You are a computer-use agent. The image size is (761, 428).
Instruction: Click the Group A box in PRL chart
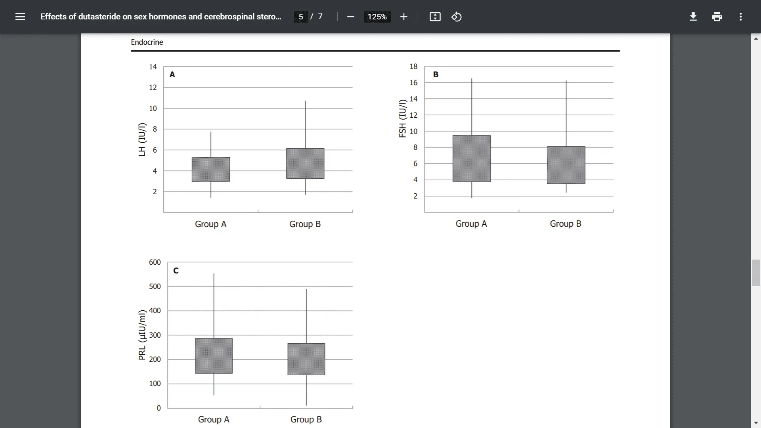click(x=214, y=356)
